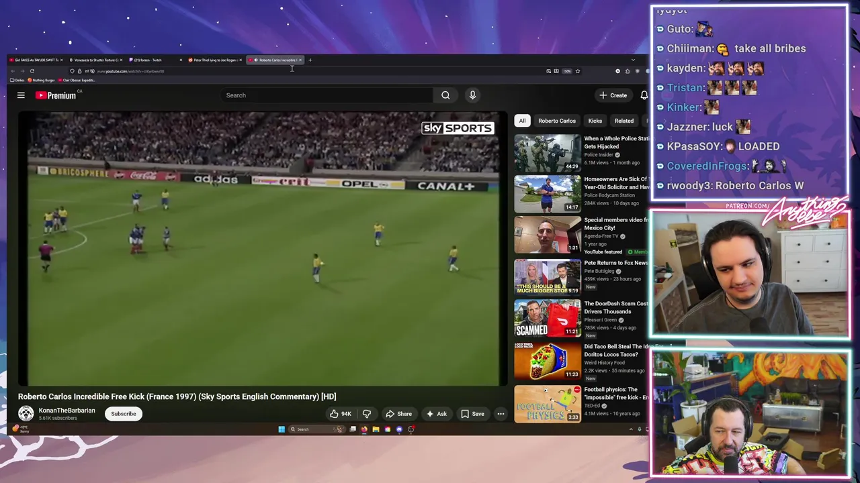Open the Nothing Burger bookmark
Viewport: 860px width, 483px height.
[42, 80]
